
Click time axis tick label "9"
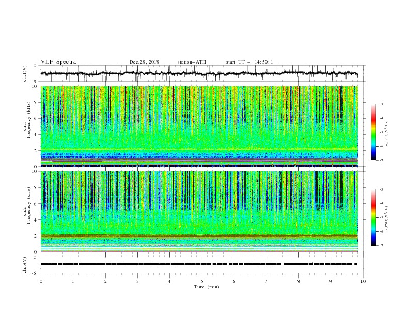pyautogui.click(x=331, y=281)
